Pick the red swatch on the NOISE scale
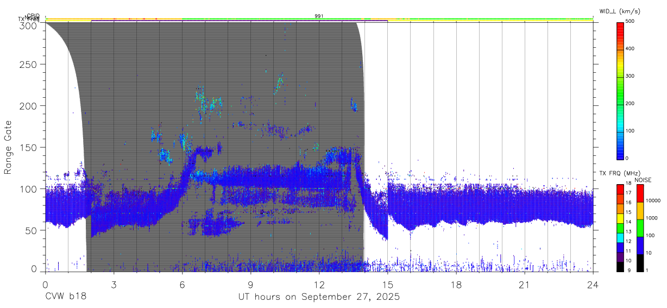 click(x=640, y=193)
